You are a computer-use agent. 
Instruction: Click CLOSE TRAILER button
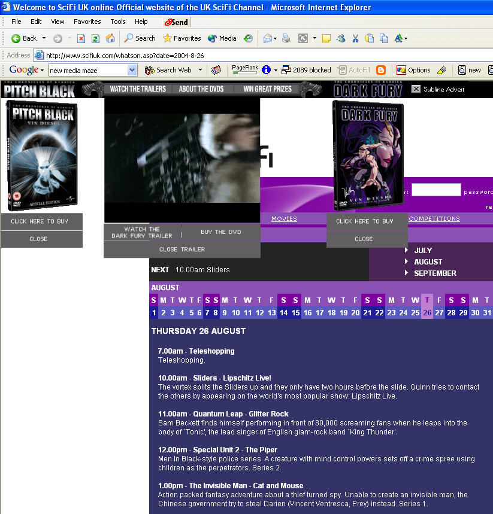[x=182, y=250]
